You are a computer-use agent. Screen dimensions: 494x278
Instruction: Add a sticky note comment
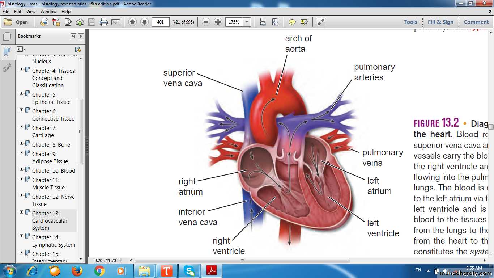tap(292, 22)
